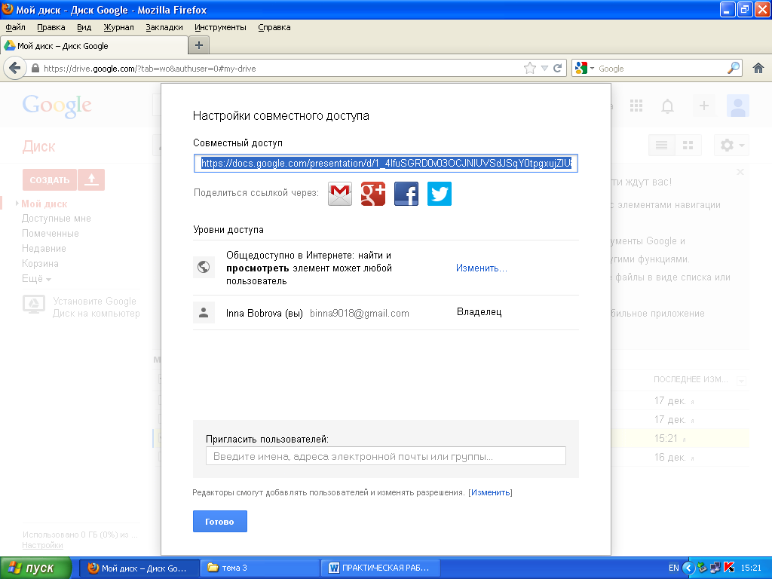772x579 pixels.
Task: Open the Журнал menu
Action: coord(118,28)
